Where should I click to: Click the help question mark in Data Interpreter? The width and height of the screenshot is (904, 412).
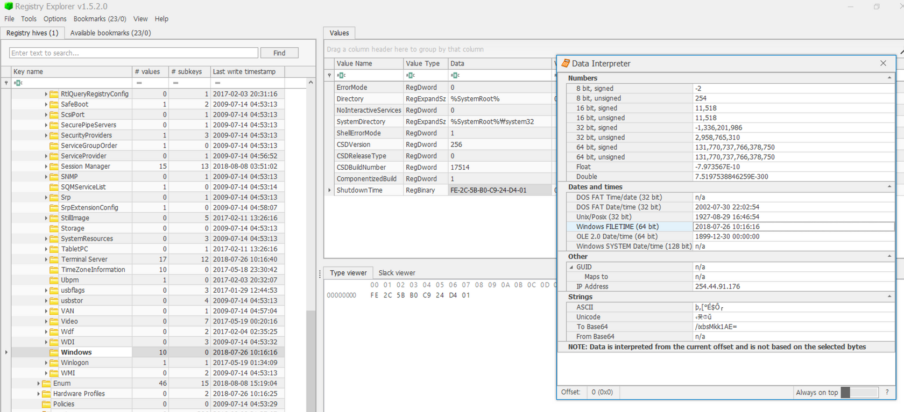[x=887, y=392]
